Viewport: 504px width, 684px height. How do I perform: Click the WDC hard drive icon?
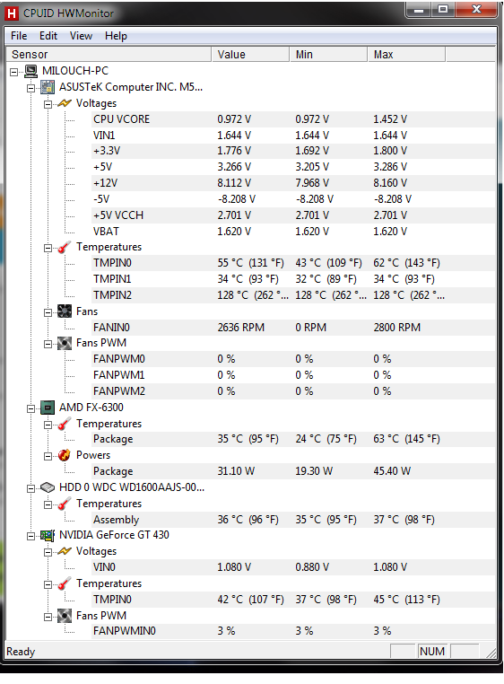(48, 487)
